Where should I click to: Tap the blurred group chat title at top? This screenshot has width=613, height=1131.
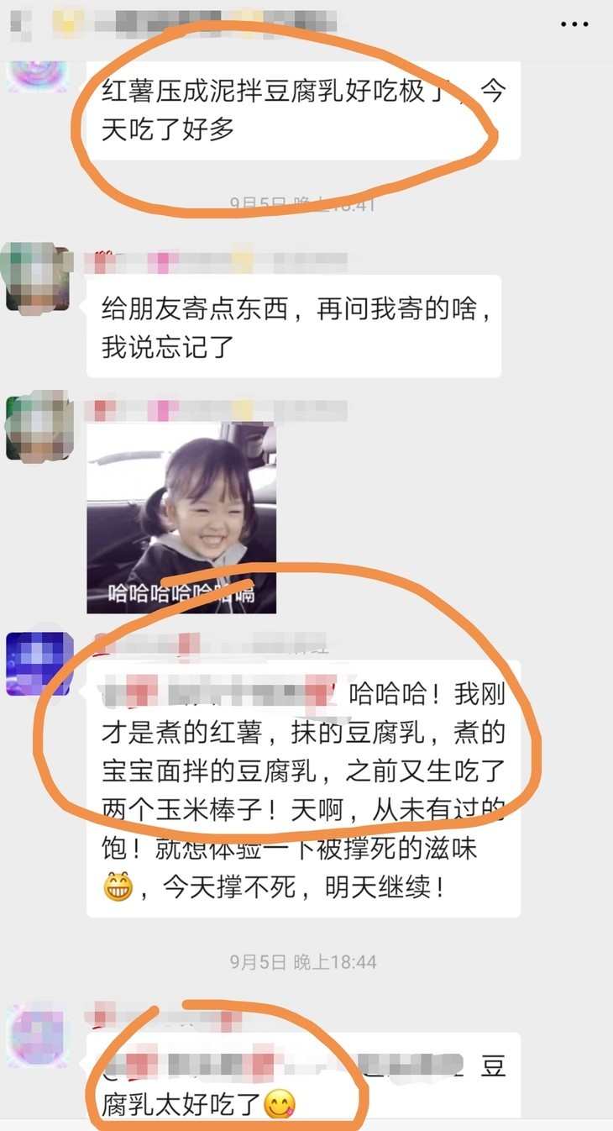tap(172, 22)
